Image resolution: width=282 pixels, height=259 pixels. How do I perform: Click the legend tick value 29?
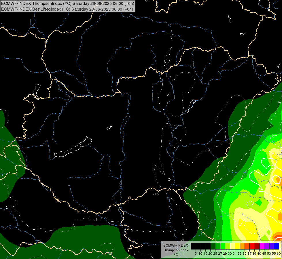tap(225, 254)
